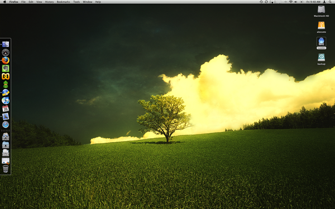Open Spotlight search magnifier in menu bar
The height and width of the screenshot is (209, 335).
pos(330,2)
